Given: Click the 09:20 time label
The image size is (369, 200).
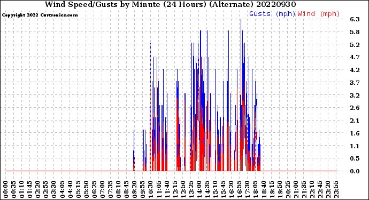Looking at the screenshot, I should coord(135,189).
